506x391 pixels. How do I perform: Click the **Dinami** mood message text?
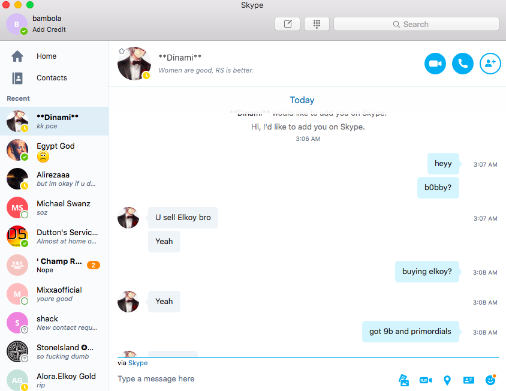coord(206,70)
